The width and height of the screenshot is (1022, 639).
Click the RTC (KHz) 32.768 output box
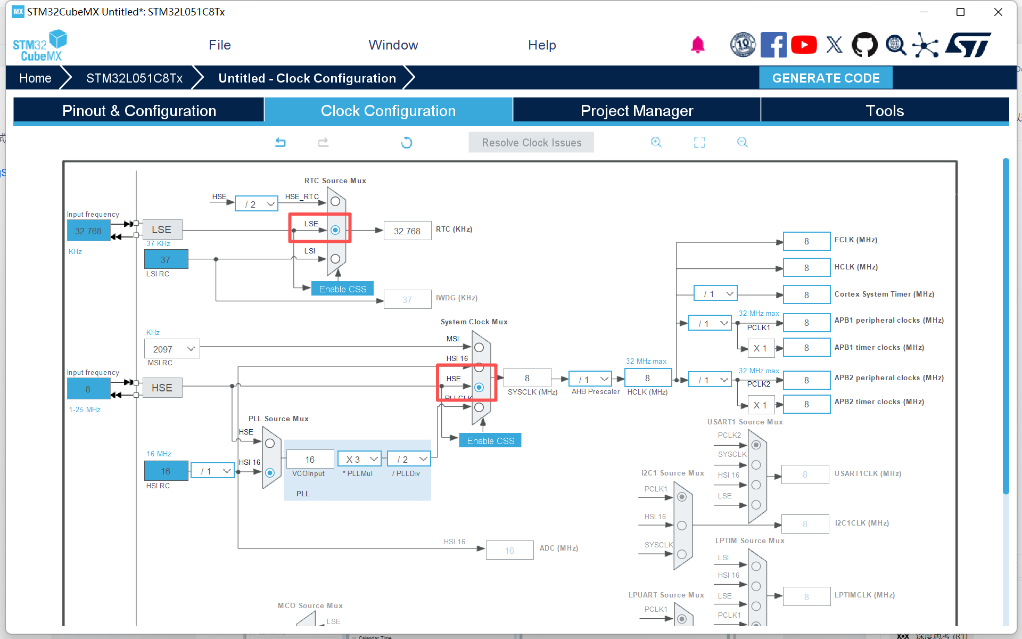[x=407, y=231]
